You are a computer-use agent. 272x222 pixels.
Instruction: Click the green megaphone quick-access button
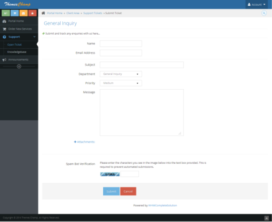pos(5,13)
